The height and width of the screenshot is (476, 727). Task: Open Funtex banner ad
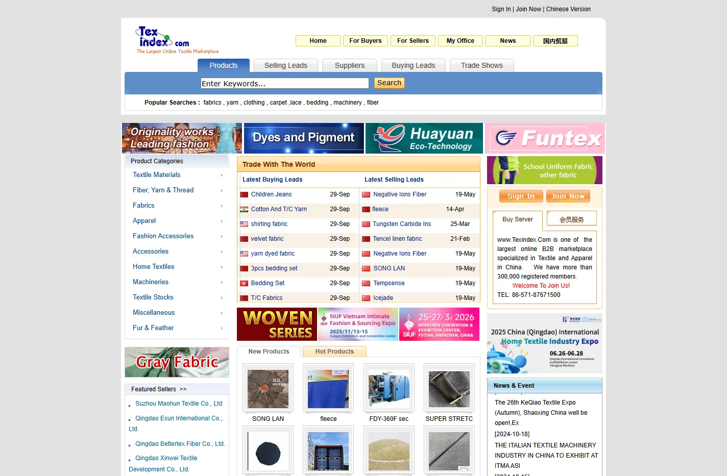point(545,138)
